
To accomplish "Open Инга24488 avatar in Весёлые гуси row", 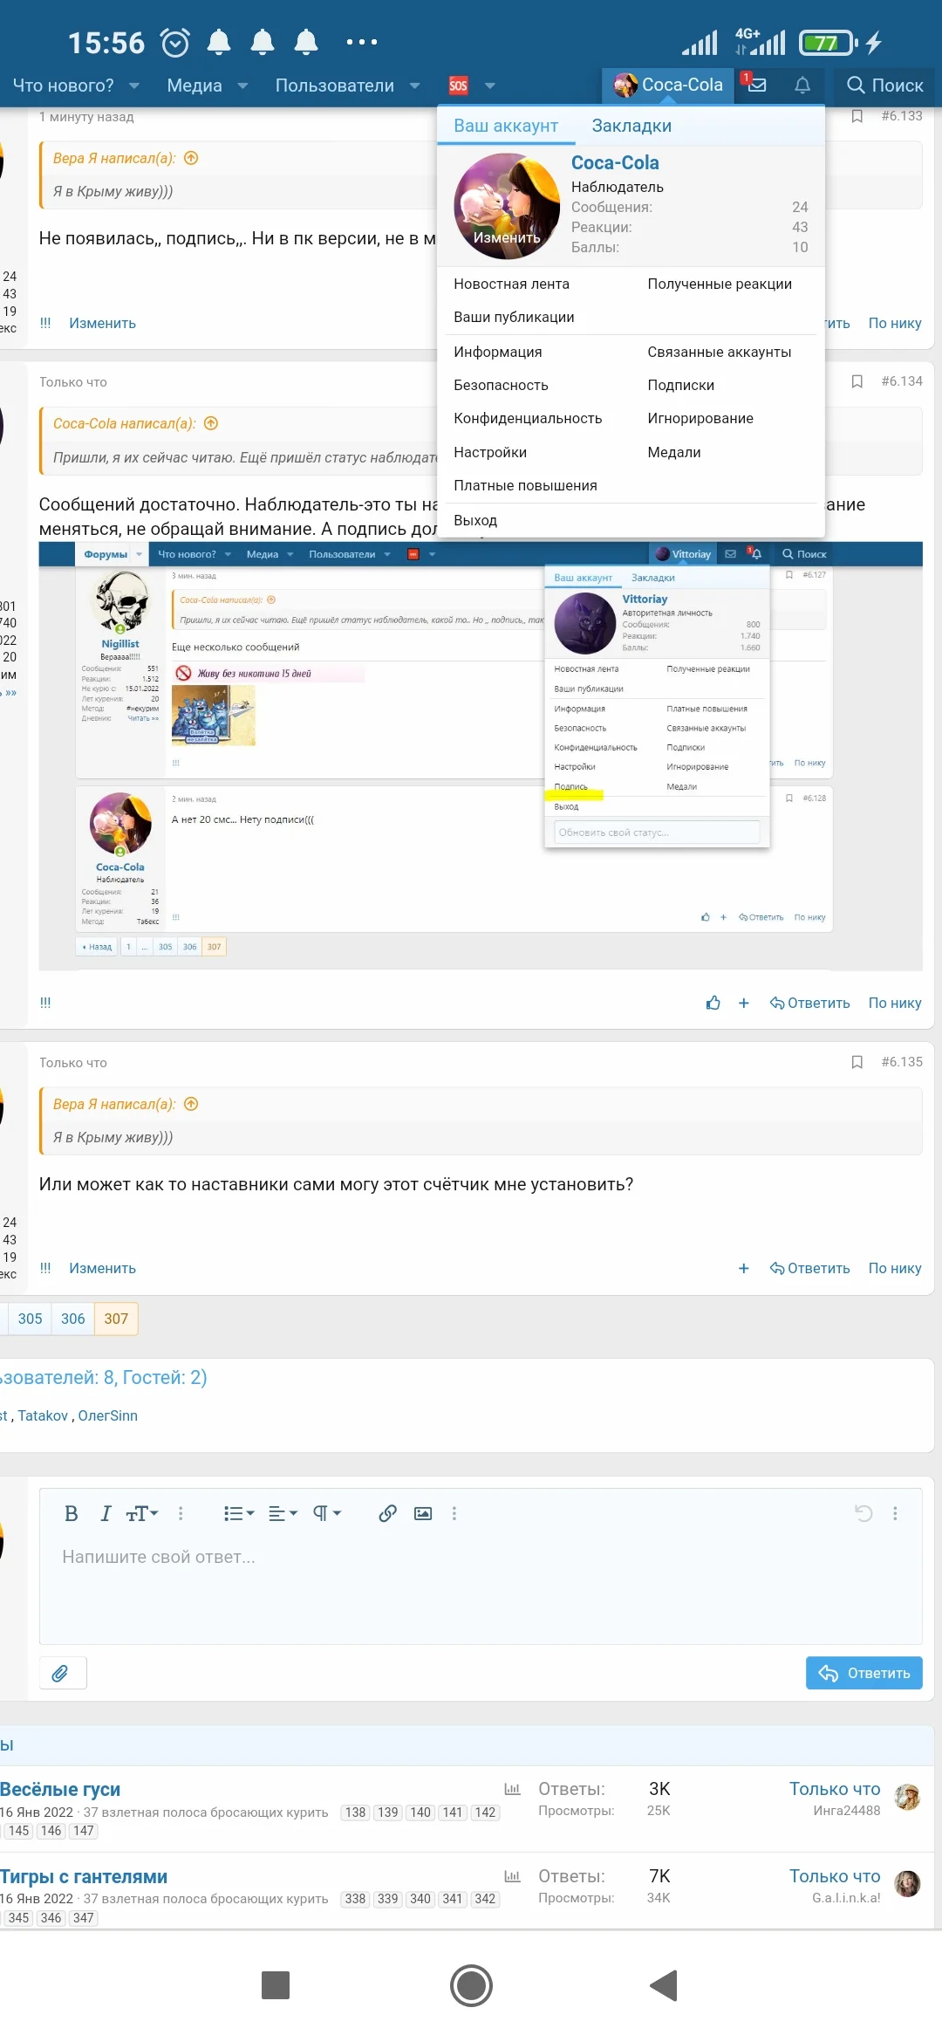I will (x=908, y=1797).
